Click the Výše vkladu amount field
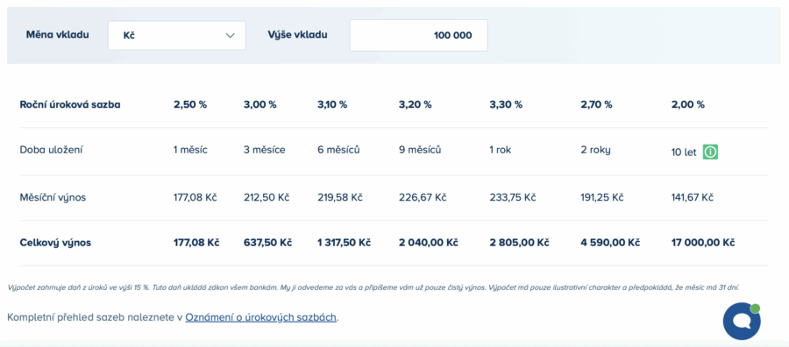The width and height of the screenshot is (789, 347). (x=419, y=35)
